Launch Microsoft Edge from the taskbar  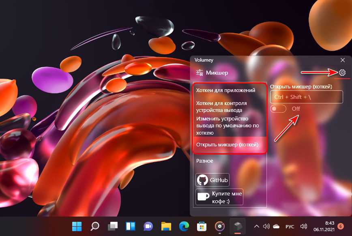(184, 226)
